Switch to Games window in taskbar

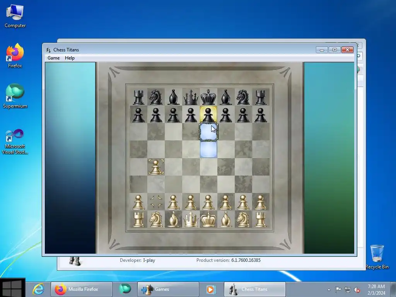tap(168, 289)
